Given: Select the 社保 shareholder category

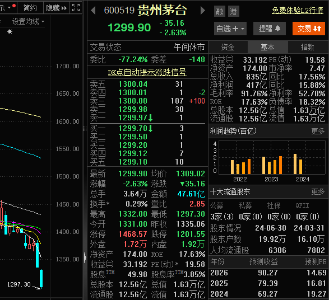Looking at the screenshot, I should tap(274, 205).
